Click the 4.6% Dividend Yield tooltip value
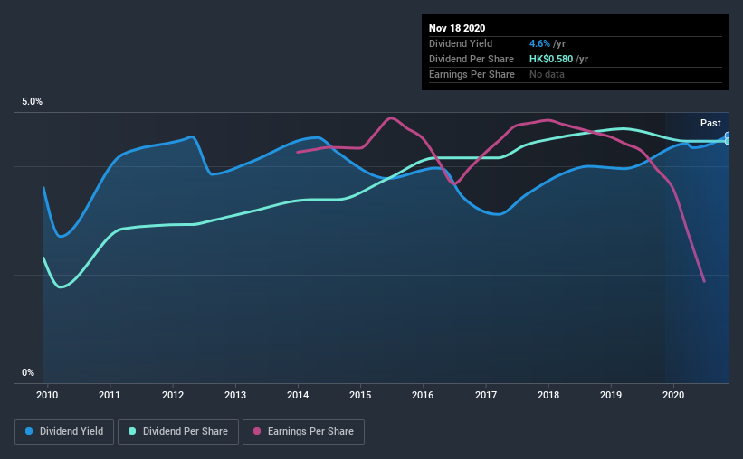 [539, 43]
